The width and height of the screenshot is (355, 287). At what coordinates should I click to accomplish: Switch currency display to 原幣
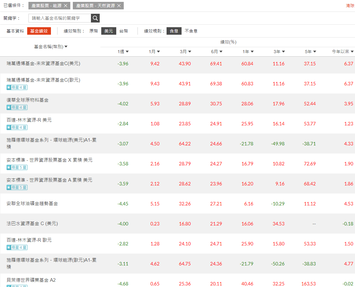point(94,31)
